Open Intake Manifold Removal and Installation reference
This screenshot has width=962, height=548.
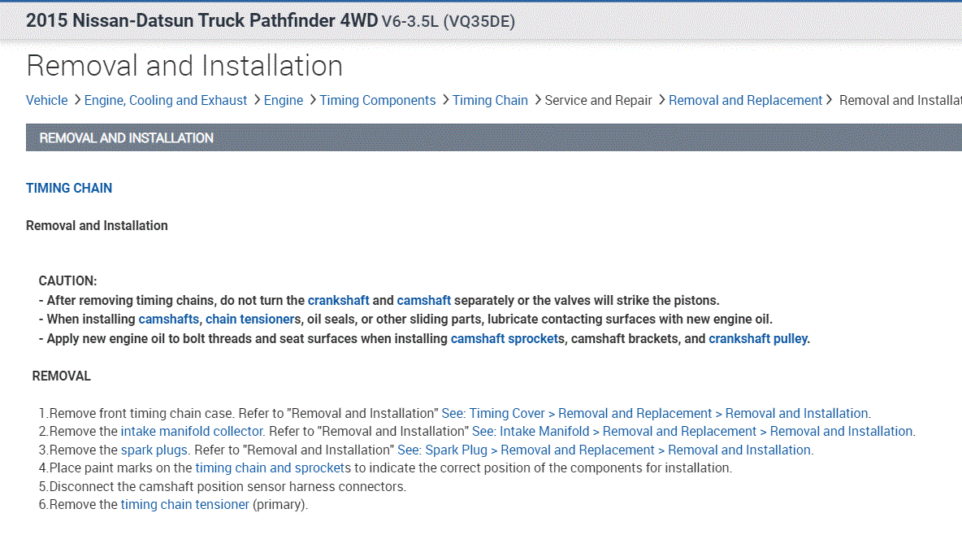pos(692,432)
